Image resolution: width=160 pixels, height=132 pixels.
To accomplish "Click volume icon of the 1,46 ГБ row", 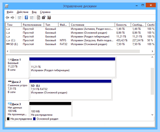I will [x=8, y=29].
